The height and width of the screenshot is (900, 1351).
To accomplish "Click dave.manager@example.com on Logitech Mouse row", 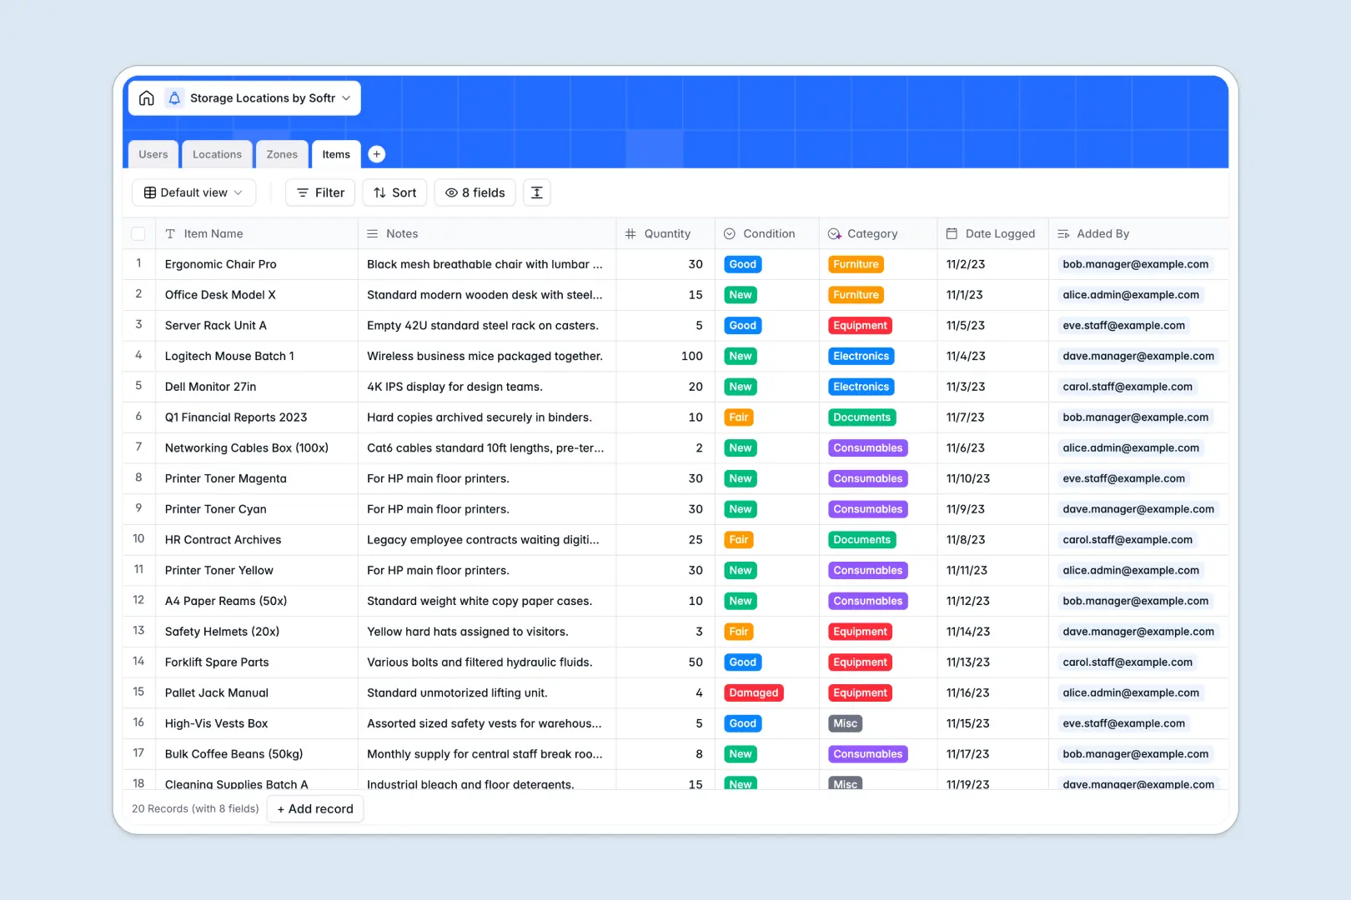I will pyautogui.click(x=1138, y=356).
